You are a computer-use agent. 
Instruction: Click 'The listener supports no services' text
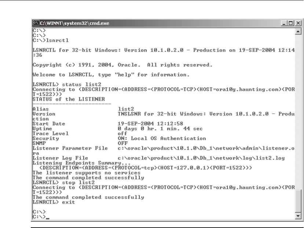[87, 173]
